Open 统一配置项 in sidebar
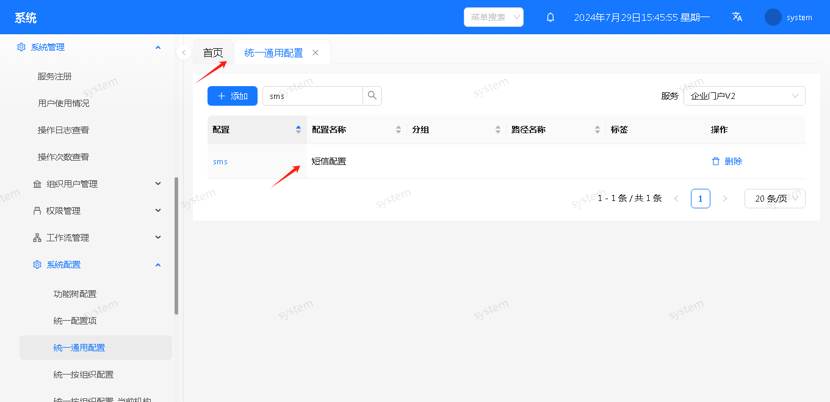This screenshot has height=402, width=830. pyautogui.click(x=75, y=321)
